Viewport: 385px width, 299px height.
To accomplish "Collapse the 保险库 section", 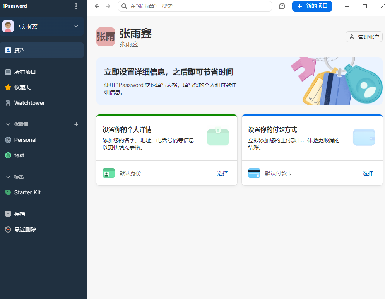I will 8,124.
